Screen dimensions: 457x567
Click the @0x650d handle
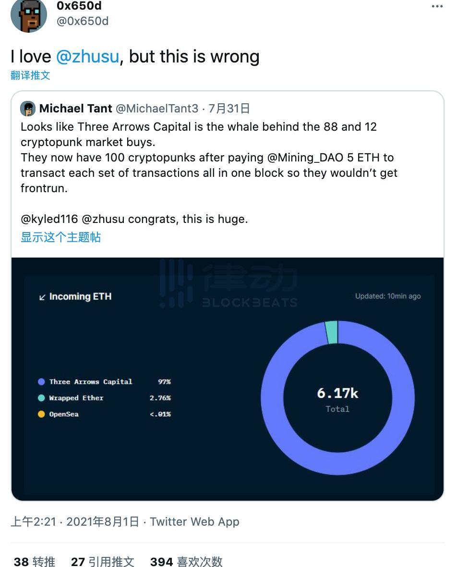point(83,21)
